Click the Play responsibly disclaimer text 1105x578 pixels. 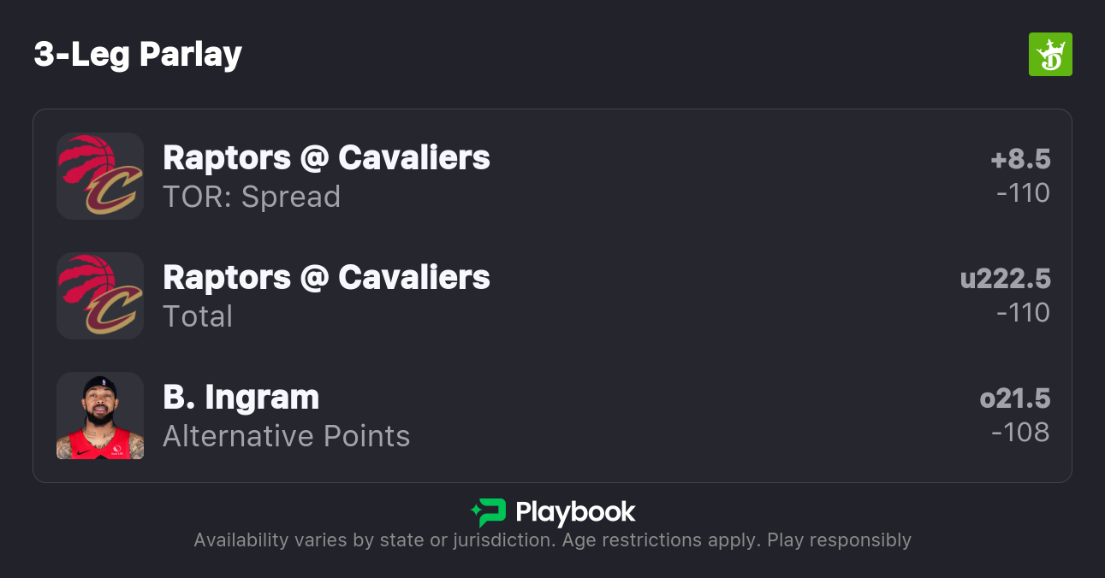pos(839,540)
